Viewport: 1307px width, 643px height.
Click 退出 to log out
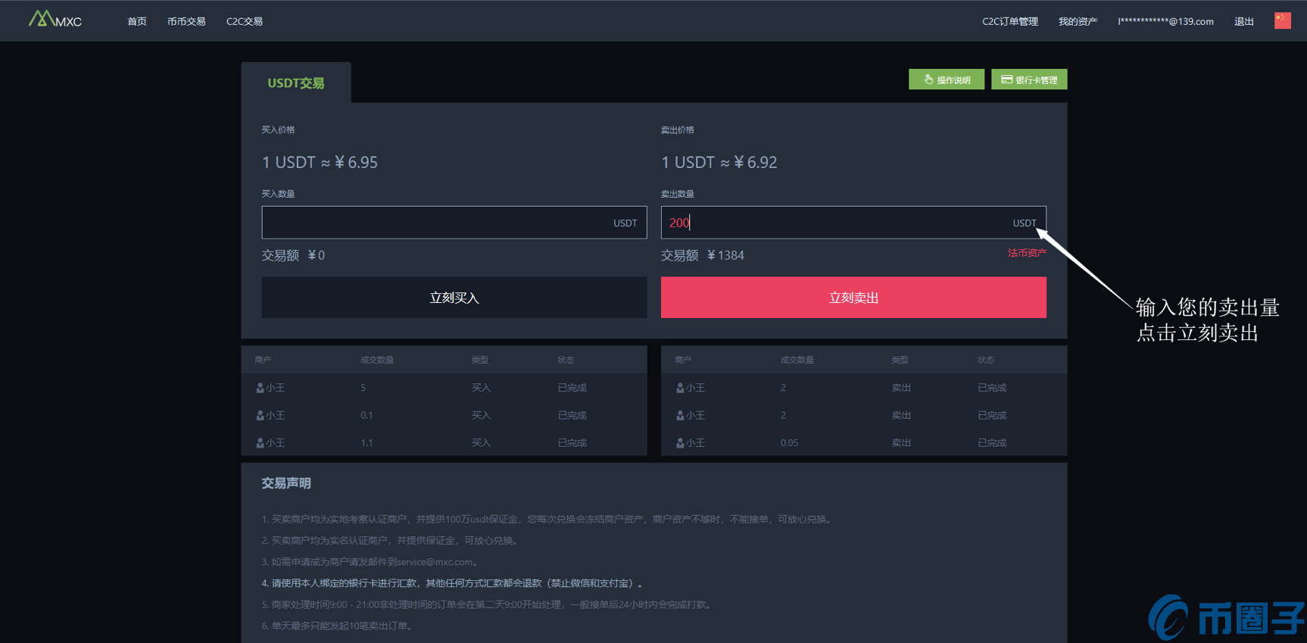1243,21
